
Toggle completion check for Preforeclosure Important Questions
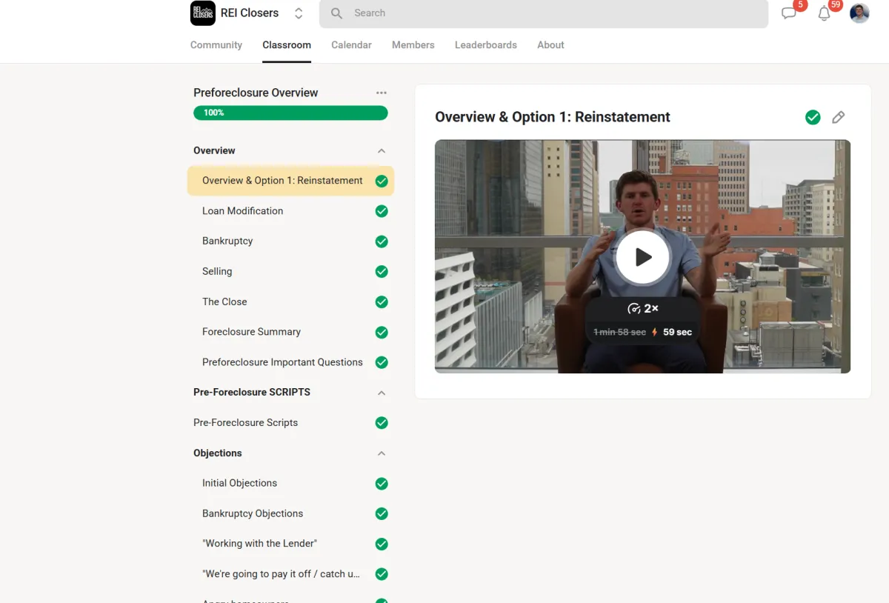382,363
